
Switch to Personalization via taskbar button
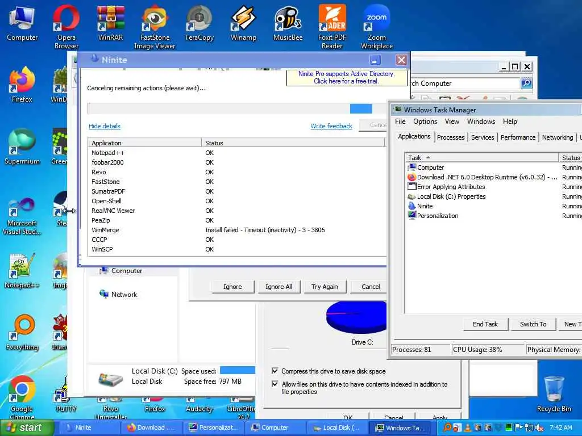click(214, 427)
